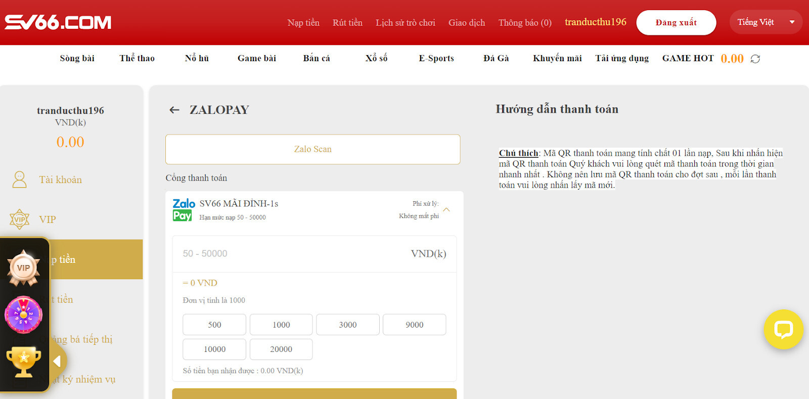Open the Rút tiền link in header
809x399 pixels.
pos(347,23)
